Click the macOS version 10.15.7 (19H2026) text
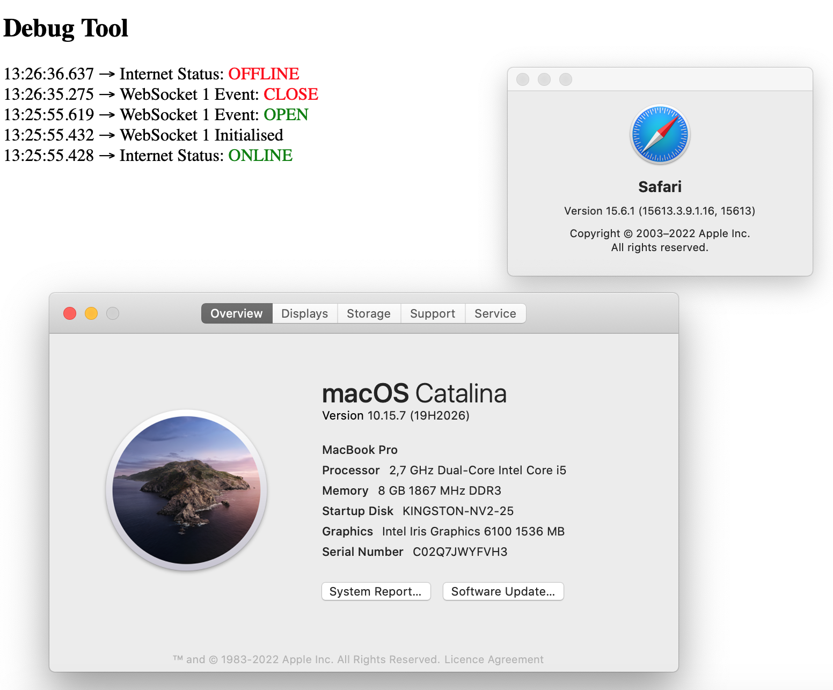 (x=396, y=415)
